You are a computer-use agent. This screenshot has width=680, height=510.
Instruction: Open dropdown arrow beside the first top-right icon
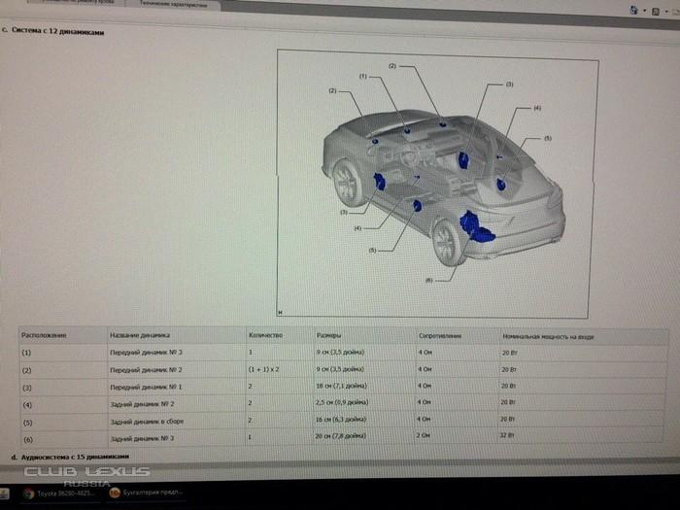(x=644, y=10)
